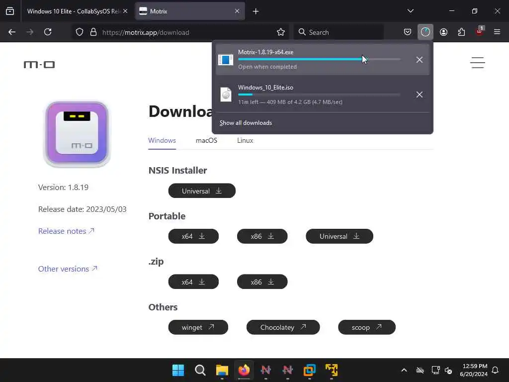Download the .zip x86 build
Viewport: 509px width, 382px height.
click(262, 282)
